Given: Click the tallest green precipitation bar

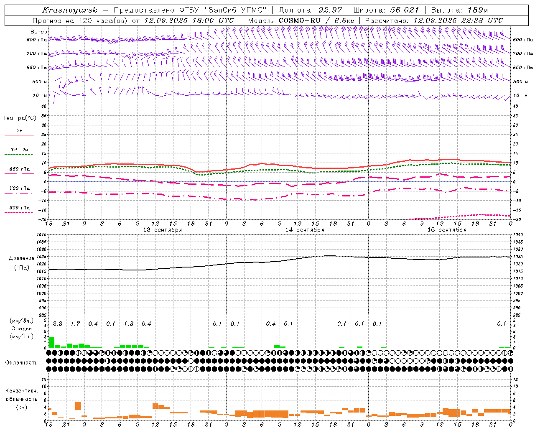Looking at the screenshot, I should 51,342.
